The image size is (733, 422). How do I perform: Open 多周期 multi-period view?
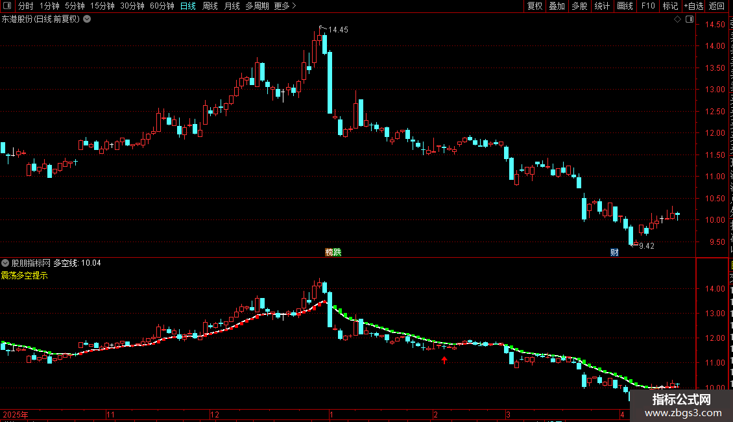[257, 6]
